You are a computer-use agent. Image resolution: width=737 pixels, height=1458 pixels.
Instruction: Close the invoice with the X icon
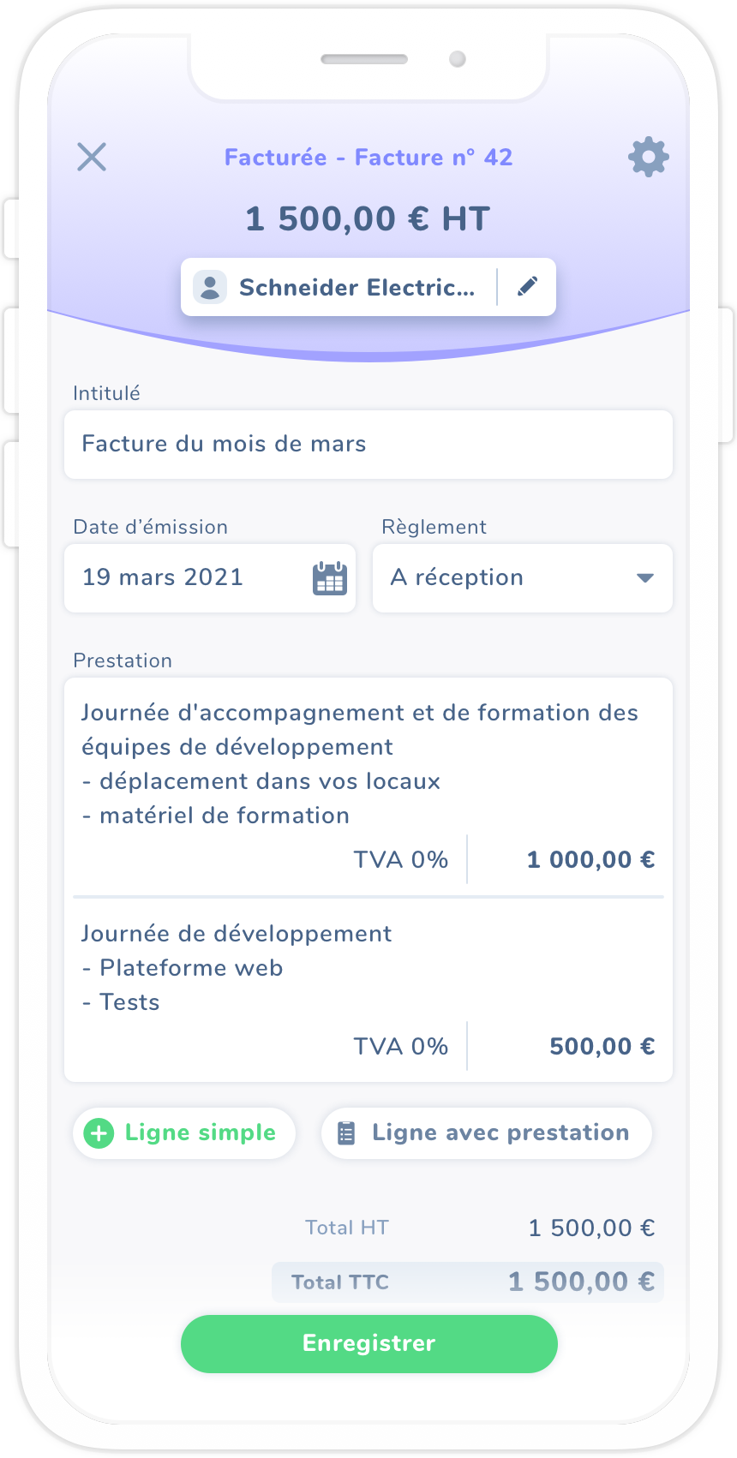pos(92,158)
